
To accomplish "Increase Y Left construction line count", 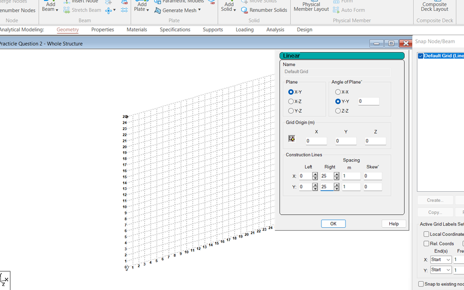I will (x=315, y=185).
